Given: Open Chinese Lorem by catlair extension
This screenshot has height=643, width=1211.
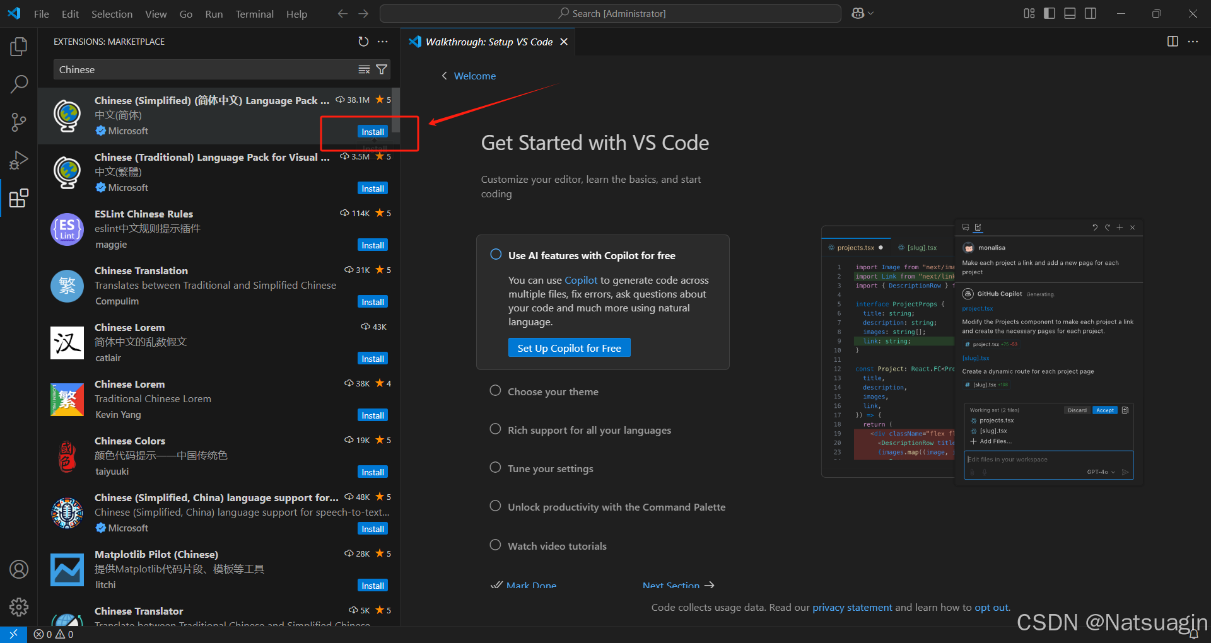Looking at the screenshot, I should click(x=219, y=343).
